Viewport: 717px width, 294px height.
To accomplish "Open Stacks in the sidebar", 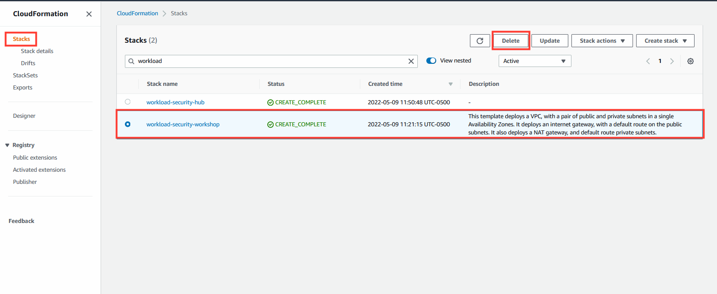I will pos(21,39).
